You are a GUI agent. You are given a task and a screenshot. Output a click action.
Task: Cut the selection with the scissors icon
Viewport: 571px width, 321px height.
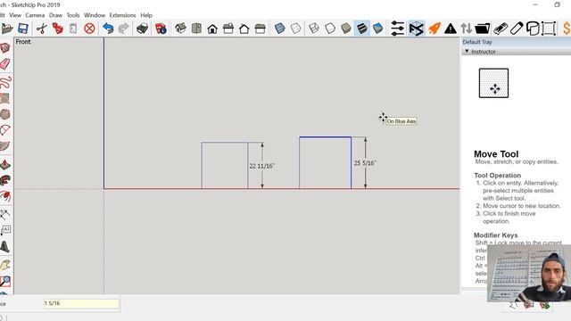pyautogui.click(x=42, y=29)
